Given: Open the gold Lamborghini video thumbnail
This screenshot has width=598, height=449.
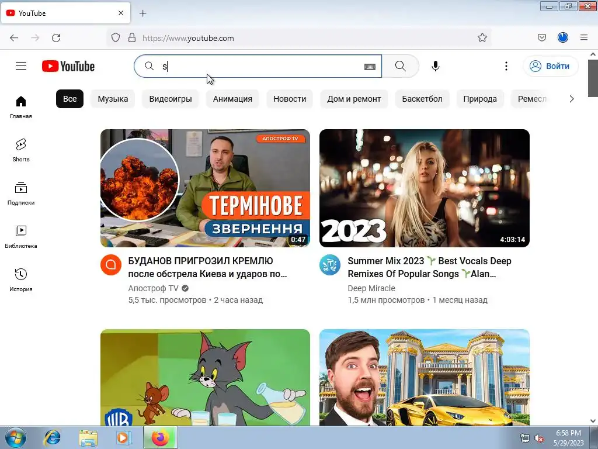Looking at the screenshot, I should pyautogui.click(x=425, y=377).
